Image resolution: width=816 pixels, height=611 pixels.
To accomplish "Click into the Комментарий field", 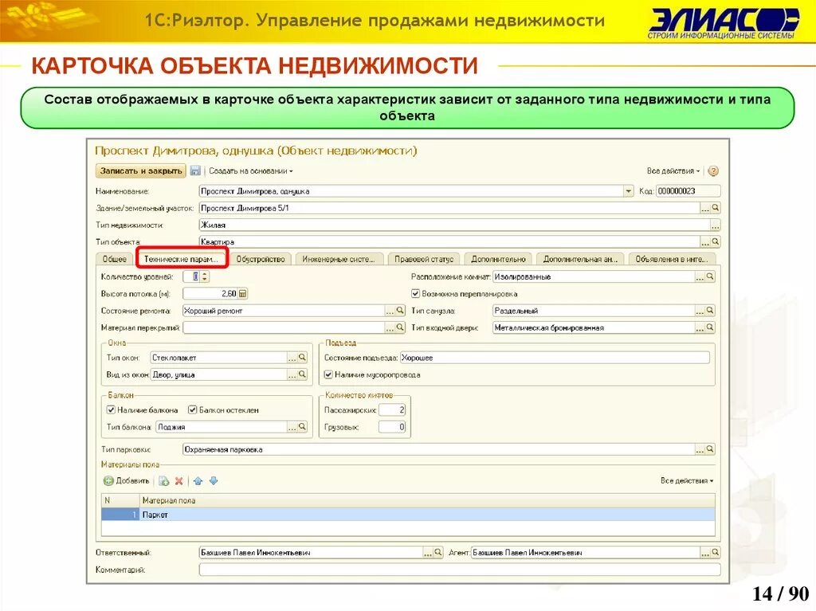I will [460, 570].
